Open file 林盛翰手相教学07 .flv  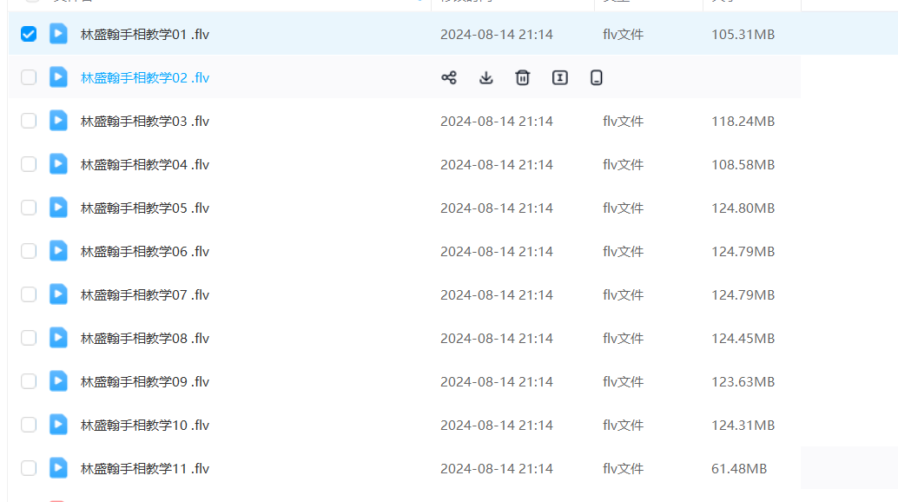(x=144, y=294)
